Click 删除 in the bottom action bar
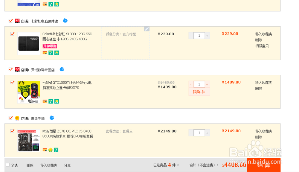The height and width of the screenshot is (172, 299). [x=30, y=165]
